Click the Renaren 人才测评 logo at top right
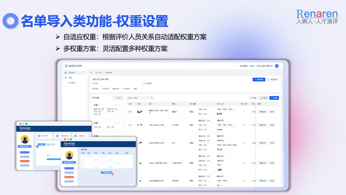 click(x=317, y=17)
